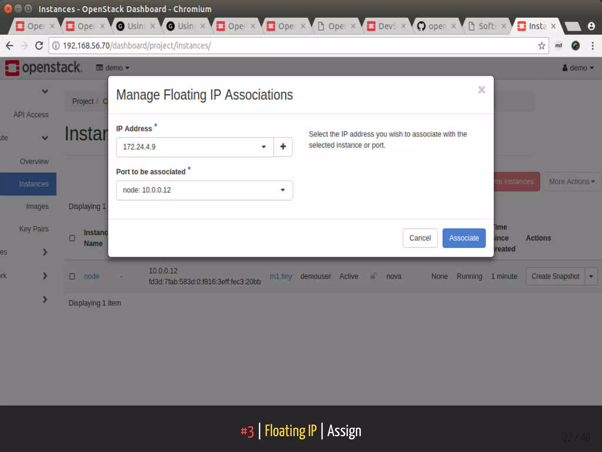
Task: Click the OpenStack logo in the header
Action: click(44, 68)
